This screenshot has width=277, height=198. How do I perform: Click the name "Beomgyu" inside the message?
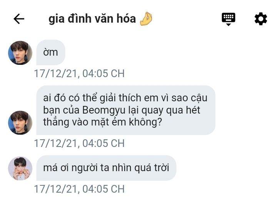click(x=103, y=111)
